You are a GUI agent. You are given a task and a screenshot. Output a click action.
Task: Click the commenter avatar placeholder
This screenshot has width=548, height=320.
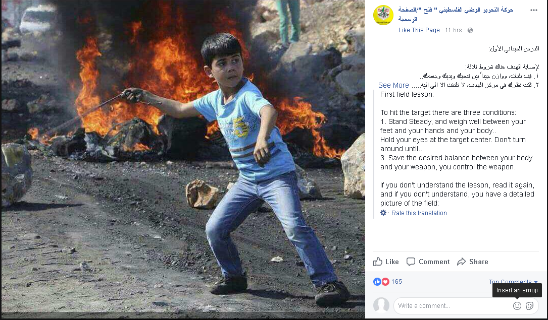point(381,305)
